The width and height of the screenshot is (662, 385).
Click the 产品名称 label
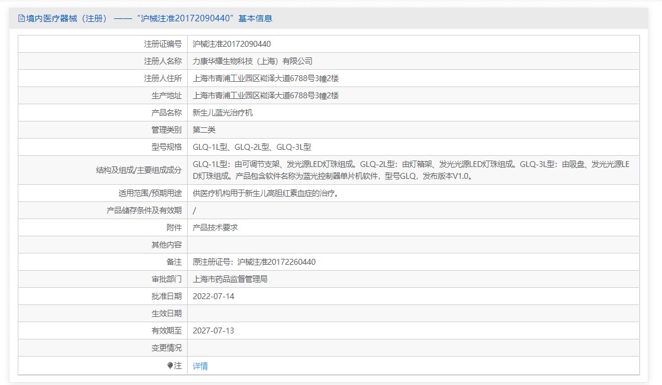pos(166,113)
